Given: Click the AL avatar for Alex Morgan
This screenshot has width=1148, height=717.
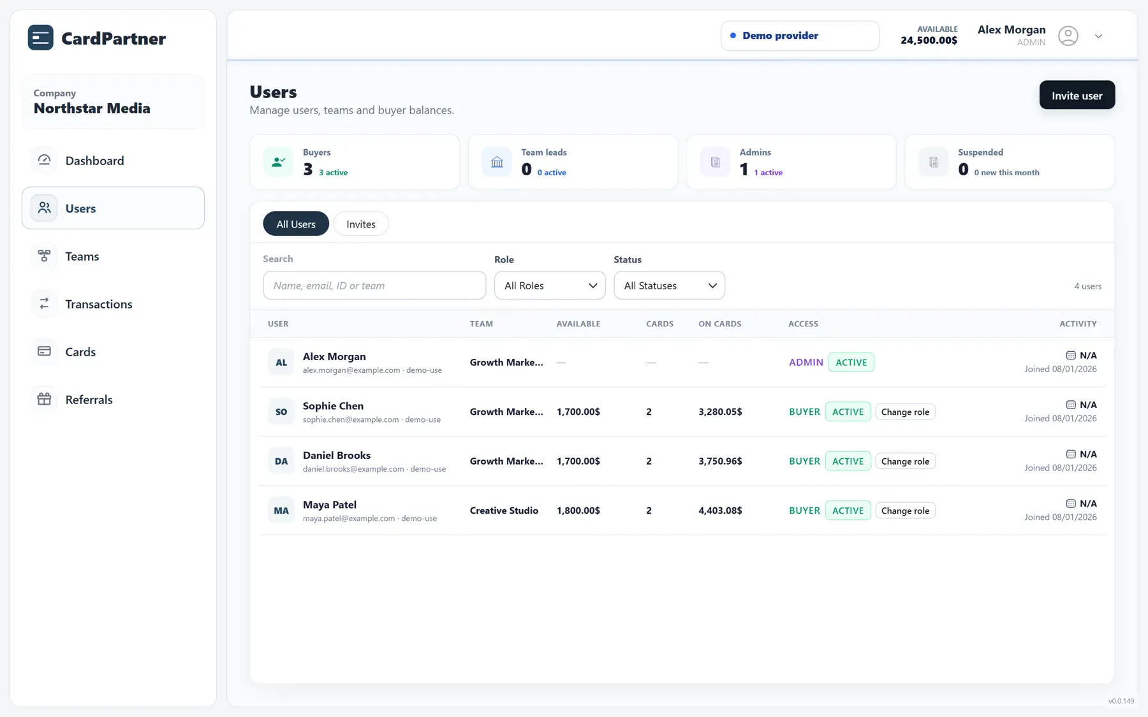Looking at the screenshot, I should click(x=281, y=362).
